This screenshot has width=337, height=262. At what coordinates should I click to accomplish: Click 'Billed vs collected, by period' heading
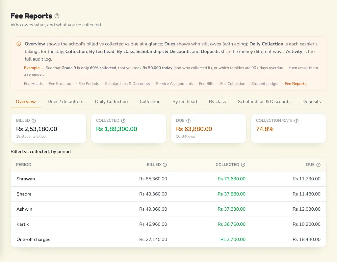pyautogui.click(x=40, y=151)
